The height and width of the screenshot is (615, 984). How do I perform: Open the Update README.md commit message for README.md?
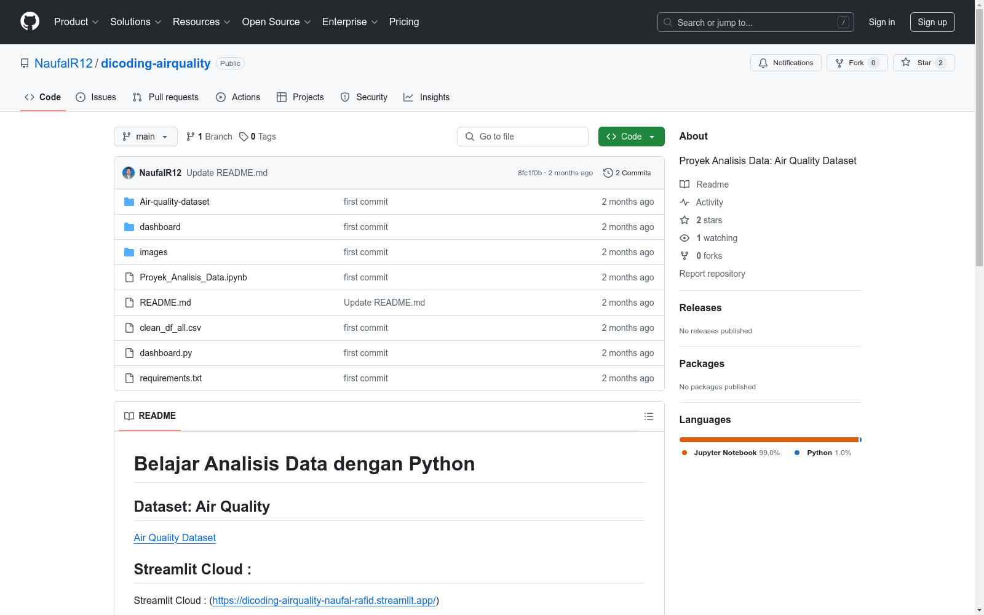click(384, 303)
